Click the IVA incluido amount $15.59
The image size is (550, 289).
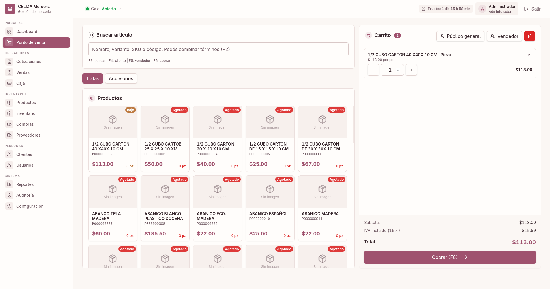[529, 231]
